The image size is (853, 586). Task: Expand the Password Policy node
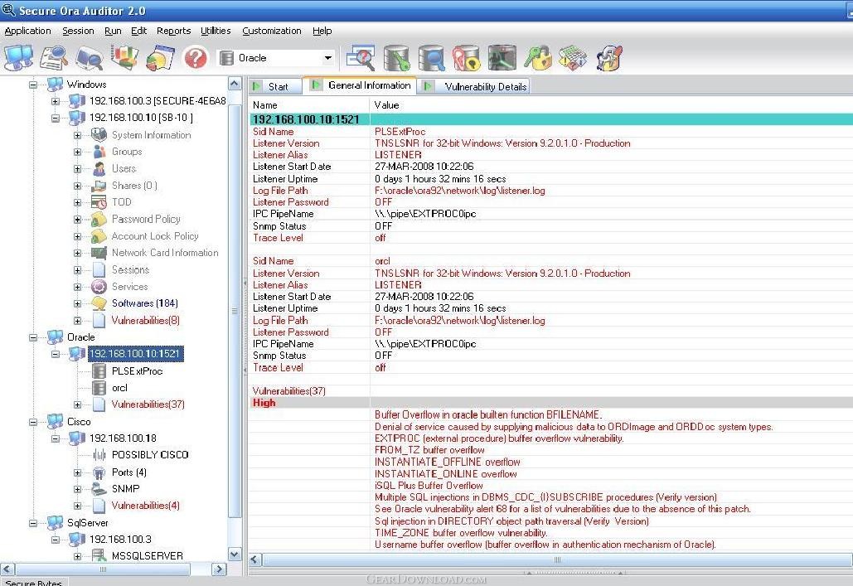click(77, 220)
